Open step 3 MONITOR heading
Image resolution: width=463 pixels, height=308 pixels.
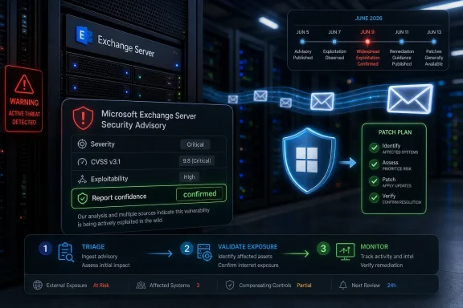374,246
